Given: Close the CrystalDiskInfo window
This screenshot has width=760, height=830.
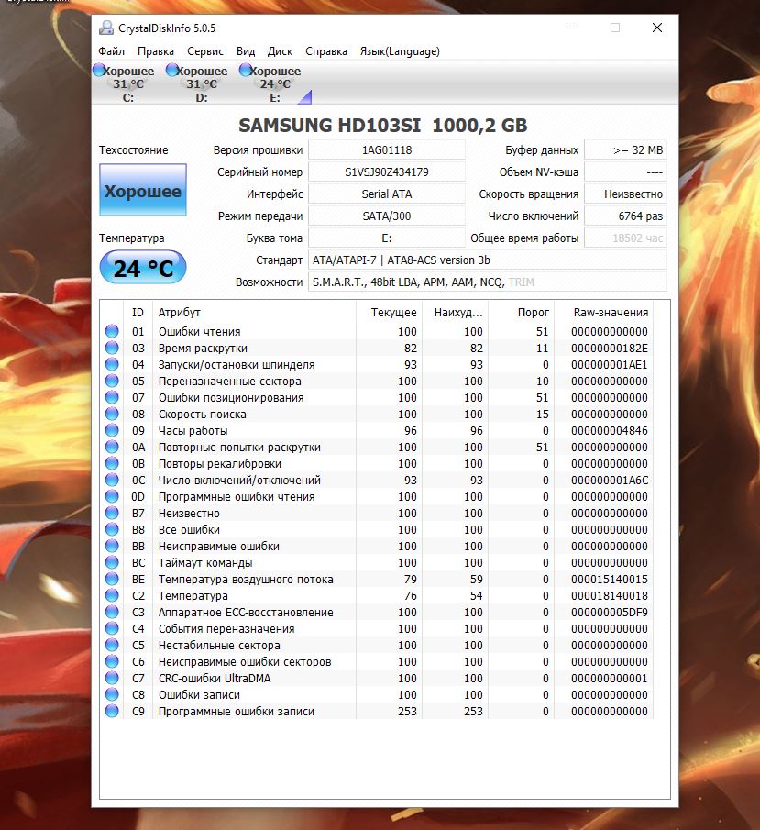Looking at the screenshot, I should [656, 28].
